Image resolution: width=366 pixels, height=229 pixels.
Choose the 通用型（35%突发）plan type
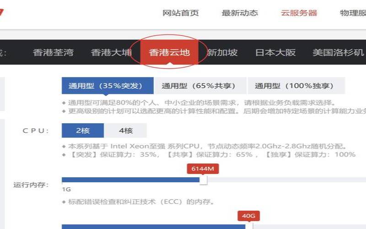click(x=105, y=86)
